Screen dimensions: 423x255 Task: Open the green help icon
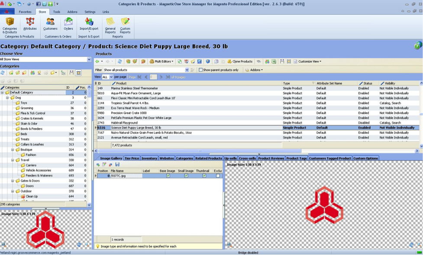(418, 46)
